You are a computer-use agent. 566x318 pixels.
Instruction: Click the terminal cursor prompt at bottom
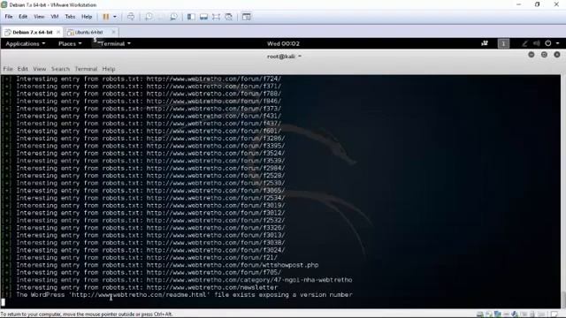coord(4,302)
